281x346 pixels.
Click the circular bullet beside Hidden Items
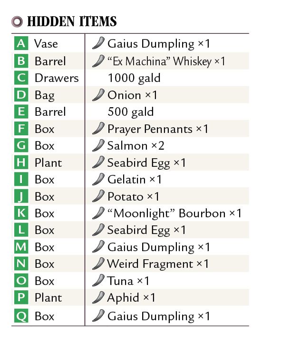coord(17,21)
